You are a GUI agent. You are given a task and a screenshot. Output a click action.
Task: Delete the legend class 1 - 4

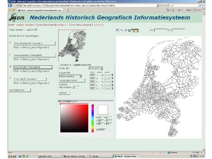pos(112,75)
